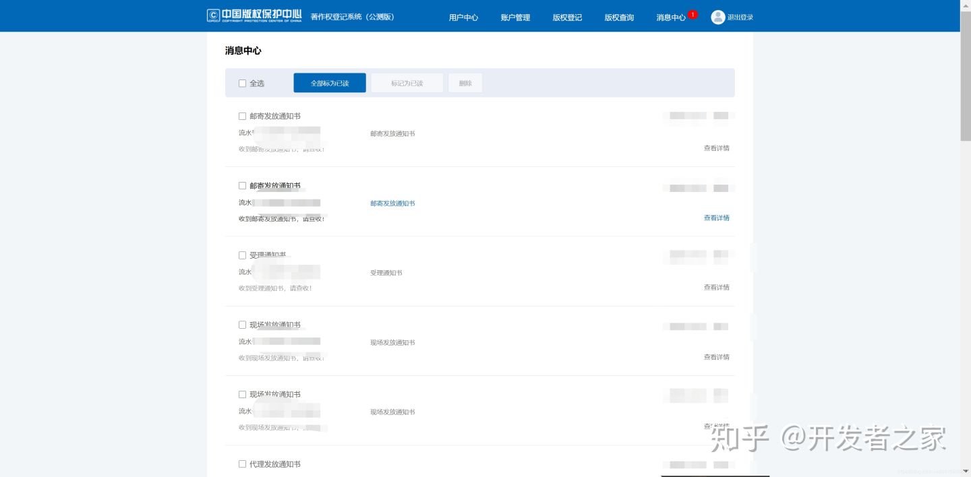Open the user avatar icon in header
Image resolution: width=971 pixels, height=477 pixels.
[x=717, y=17]
